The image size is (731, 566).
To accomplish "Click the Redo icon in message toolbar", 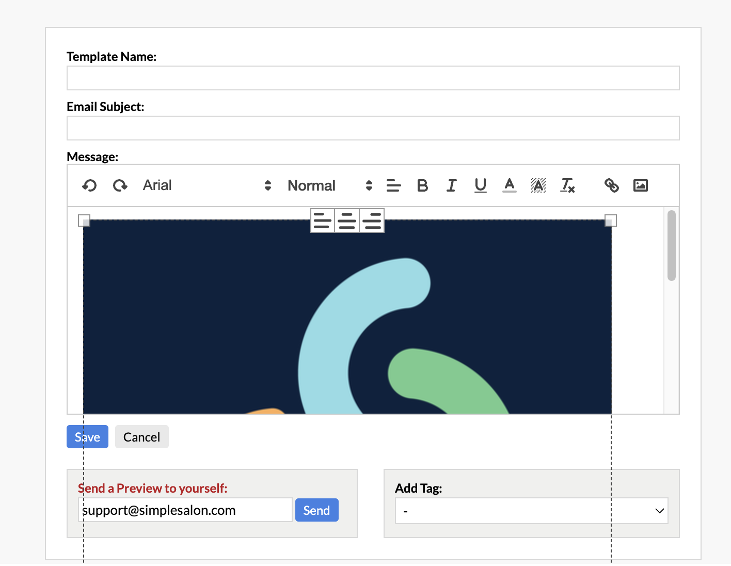I will [120, 185].
